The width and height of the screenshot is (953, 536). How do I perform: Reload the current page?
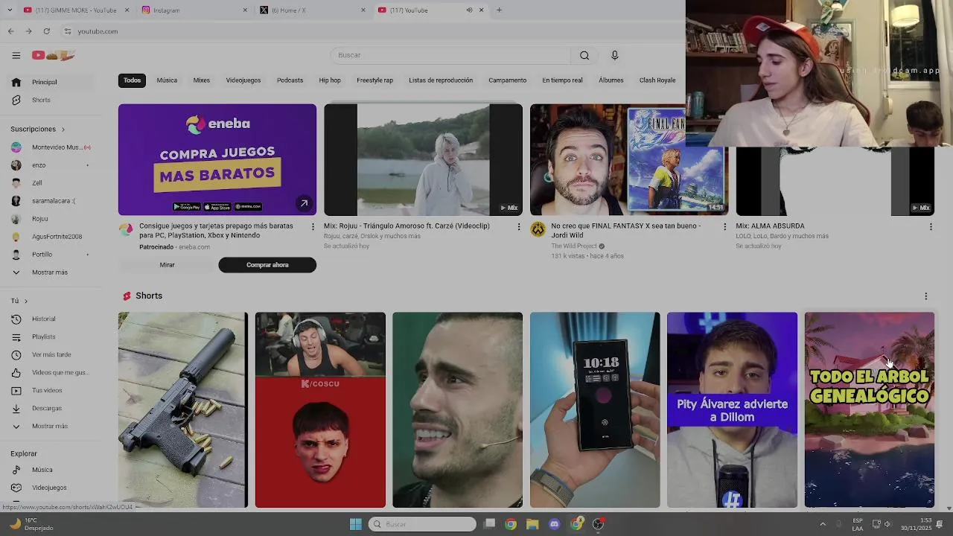pos(46,31)
